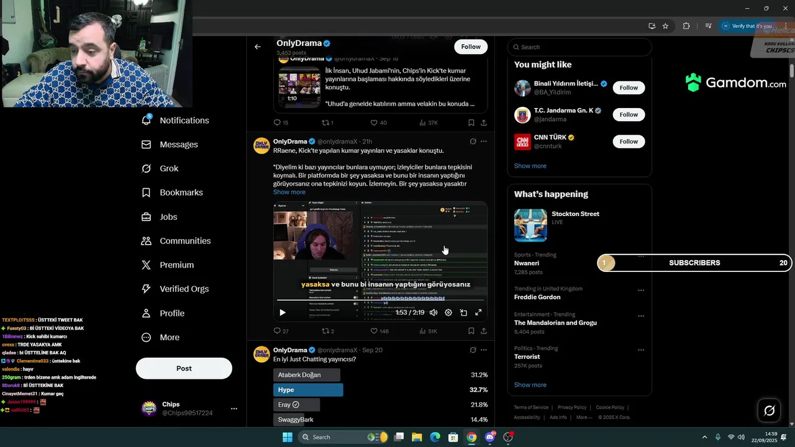
Task: Open Grok floating button bottom right
Action: (769, 410)
